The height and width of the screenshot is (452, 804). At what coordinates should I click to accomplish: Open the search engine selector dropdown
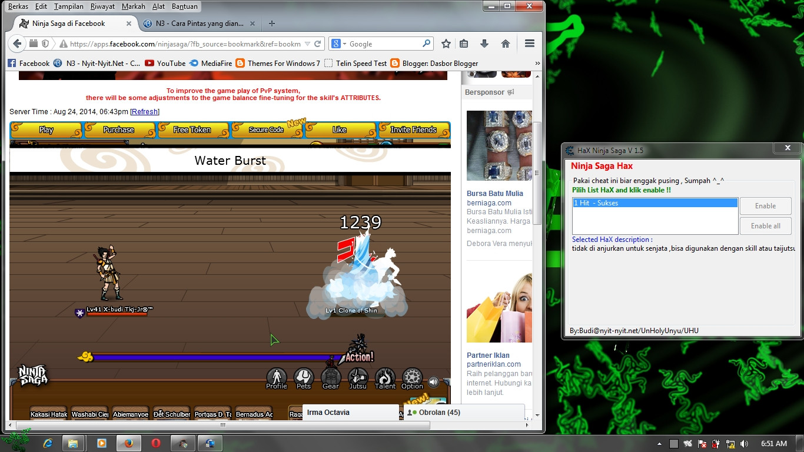pos(339,44)
